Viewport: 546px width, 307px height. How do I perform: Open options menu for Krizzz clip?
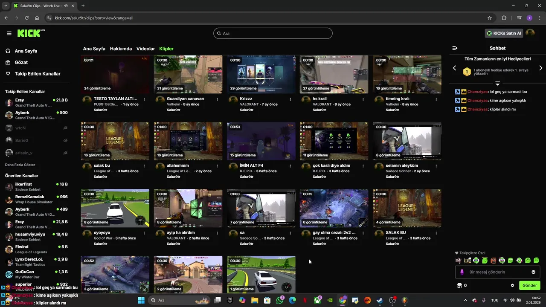(x=290, y=99)
